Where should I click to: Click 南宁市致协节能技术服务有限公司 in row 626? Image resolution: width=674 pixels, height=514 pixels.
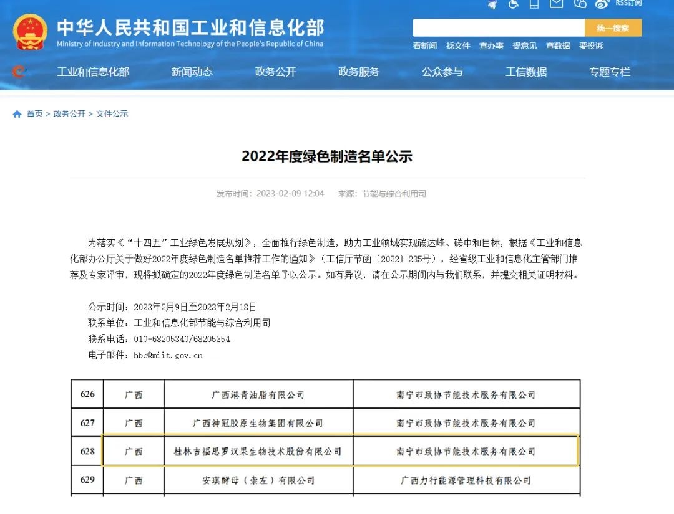(466, 395)
